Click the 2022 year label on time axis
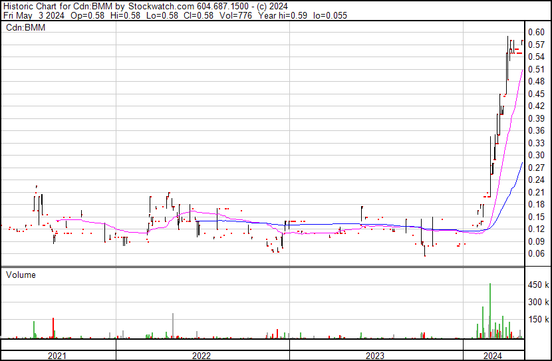The width and height of the screenshot is (552, 361). coord(202,356)
